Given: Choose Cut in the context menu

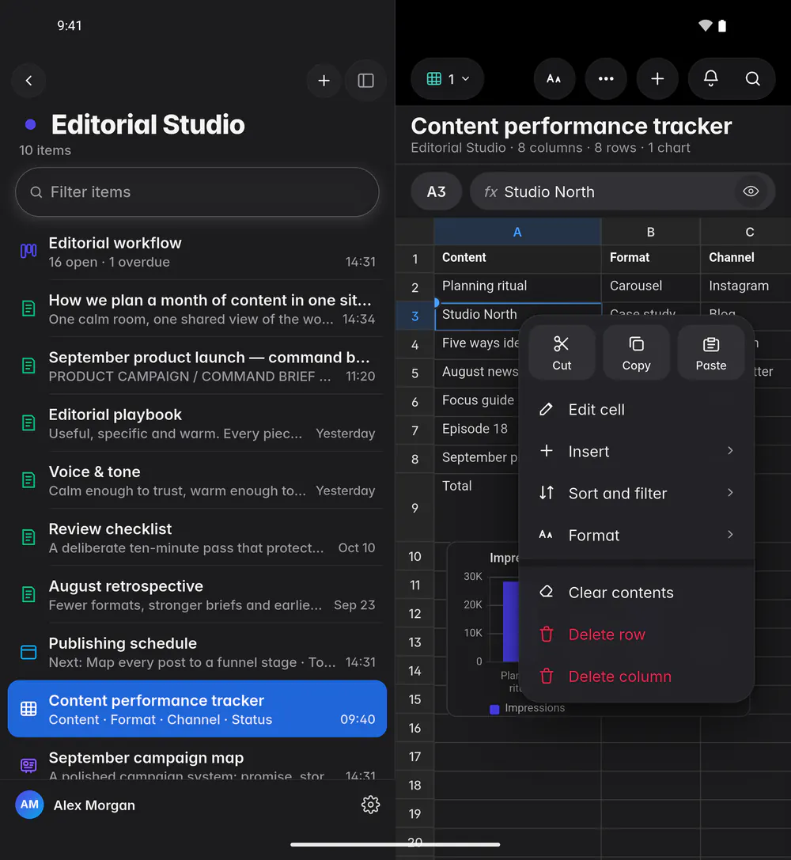Looking at the screenshot, I should (562, 353).
